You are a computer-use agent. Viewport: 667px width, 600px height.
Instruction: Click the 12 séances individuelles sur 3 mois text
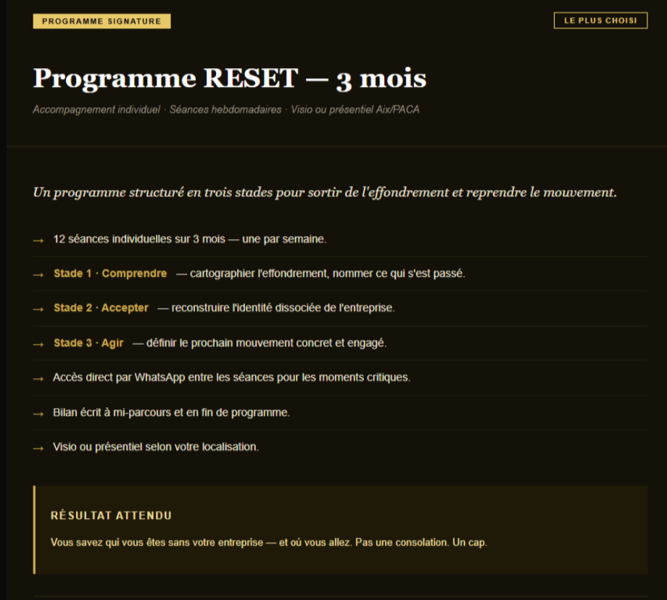[x=189, y=239]
